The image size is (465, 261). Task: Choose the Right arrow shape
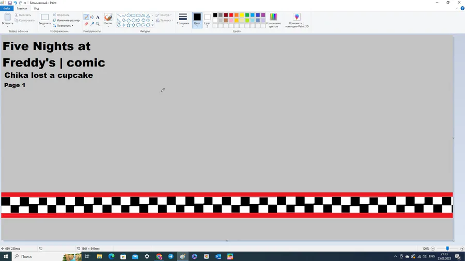(138, 21)
